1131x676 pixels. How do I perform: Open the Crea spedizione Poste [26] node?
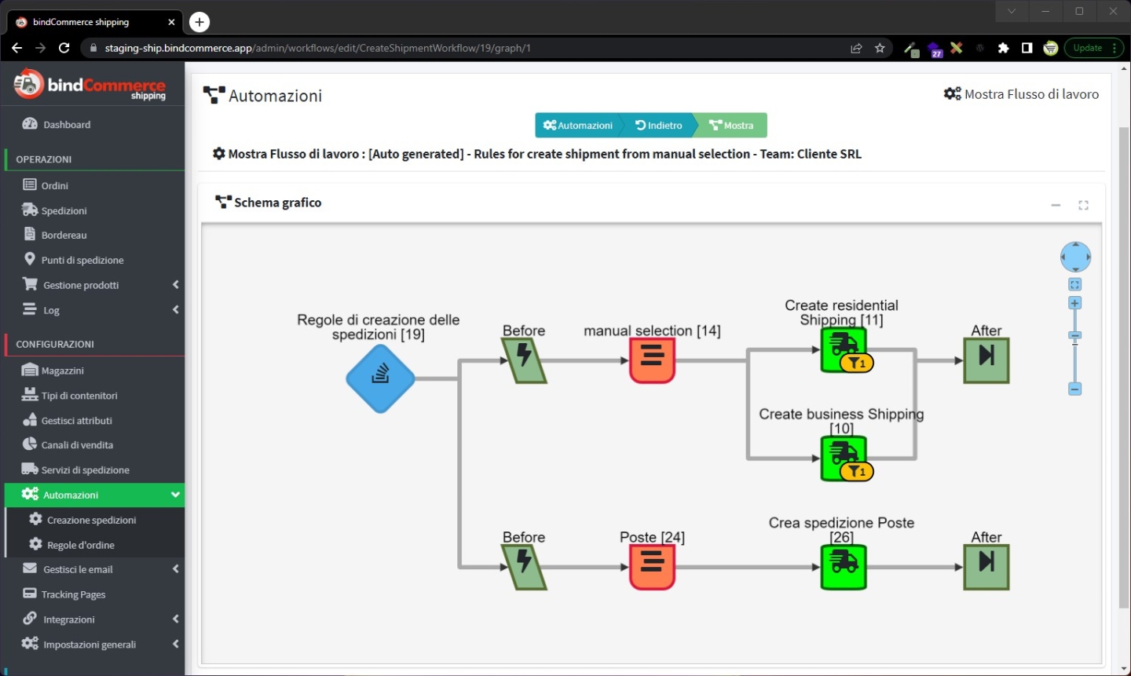point(844,567)
